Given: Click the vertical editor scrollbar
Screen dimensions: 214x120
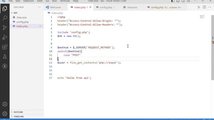Looking at the screenshot, I should pos(213,48).
